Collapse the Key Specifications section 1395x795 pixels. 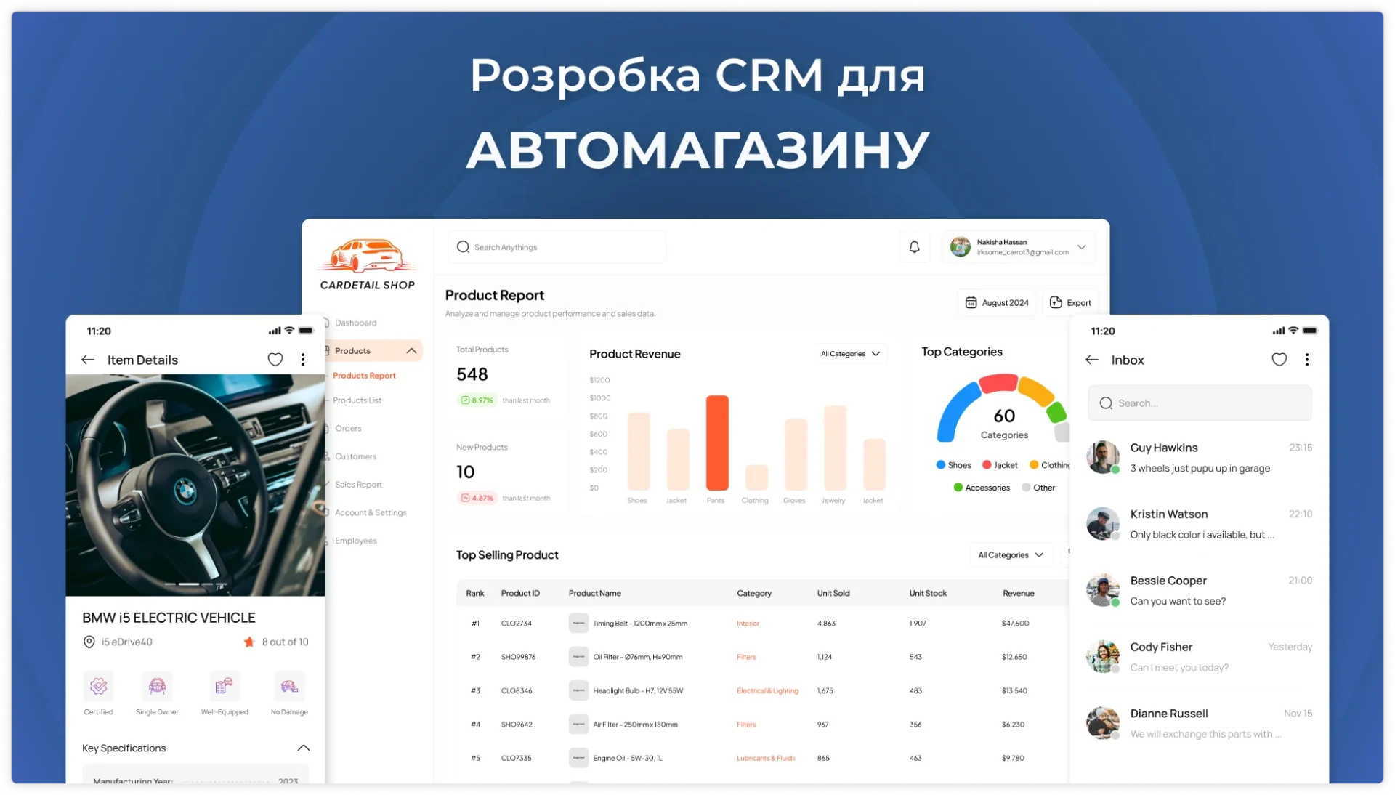point(304,748)
